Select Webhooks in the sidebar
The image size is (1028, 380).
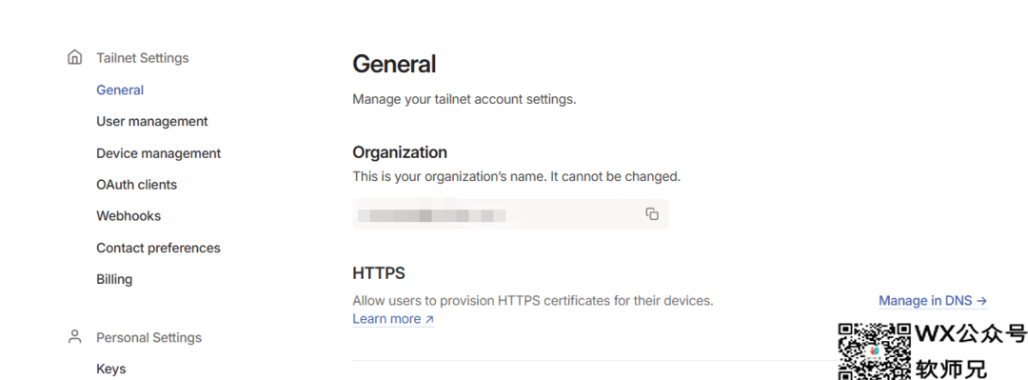pos(128,216)
